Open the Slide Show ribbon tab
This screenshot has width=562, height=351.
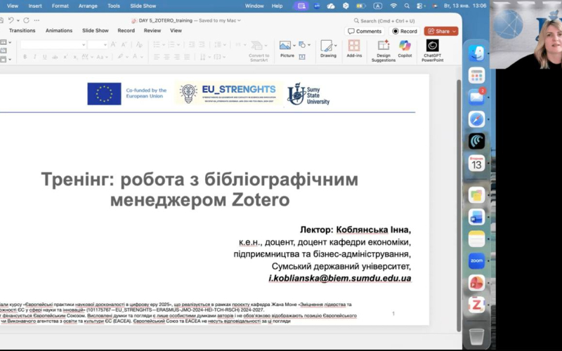click(x=96, y=30)
